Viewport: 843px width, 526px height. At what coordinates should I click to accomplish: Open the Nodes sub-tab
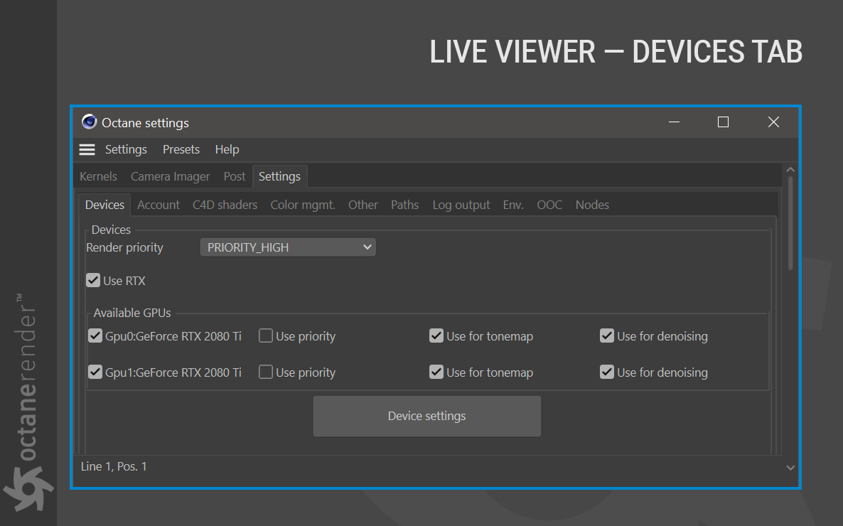(592, 205)
